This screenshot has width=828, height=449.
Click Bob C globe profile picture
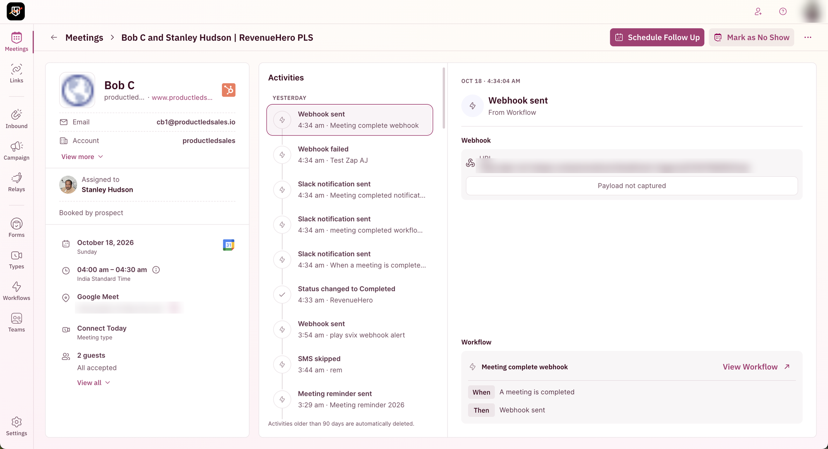point(77,90)
